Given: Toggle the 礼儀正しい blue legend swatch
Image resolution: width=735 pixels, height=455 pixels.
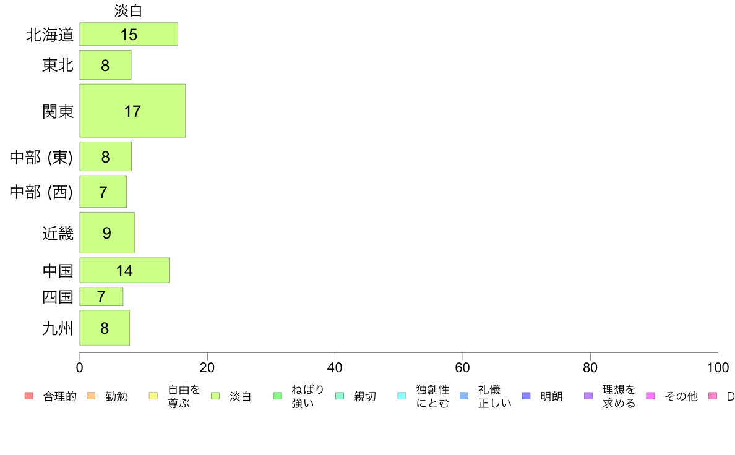Looking at the screenshot, I should 464,396.
